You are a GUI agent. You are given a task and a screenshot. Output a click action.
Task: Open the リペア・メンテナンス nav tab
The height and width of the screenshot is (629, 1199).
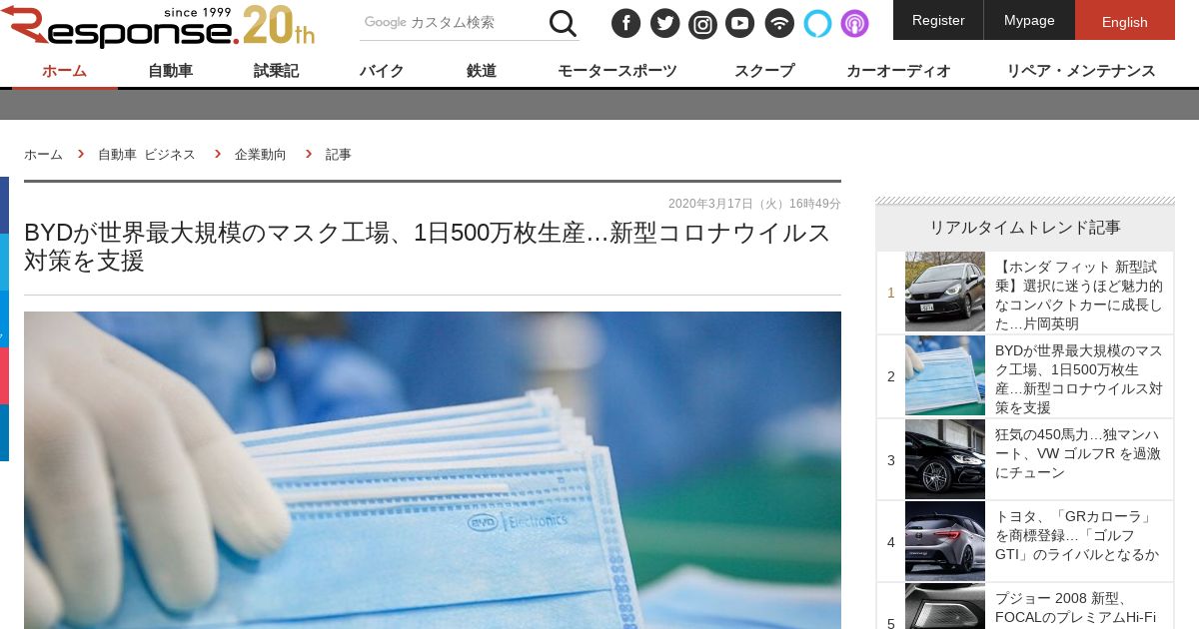(1081, 71)
